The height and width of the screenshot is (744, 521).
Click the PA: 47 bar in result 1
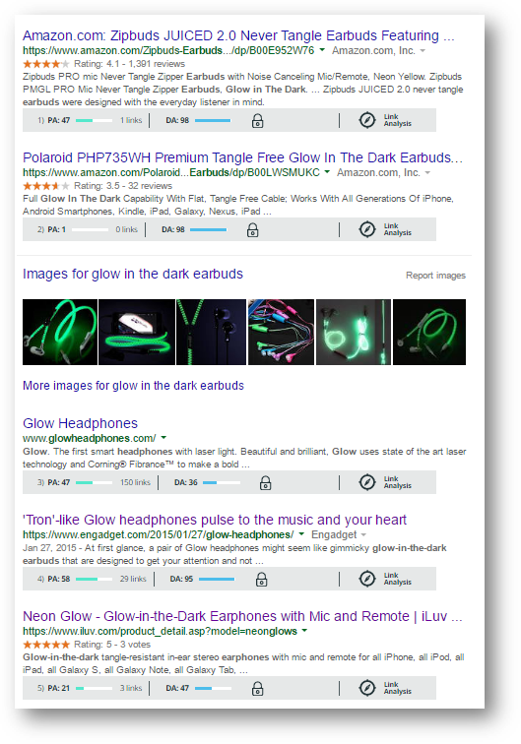94,120
